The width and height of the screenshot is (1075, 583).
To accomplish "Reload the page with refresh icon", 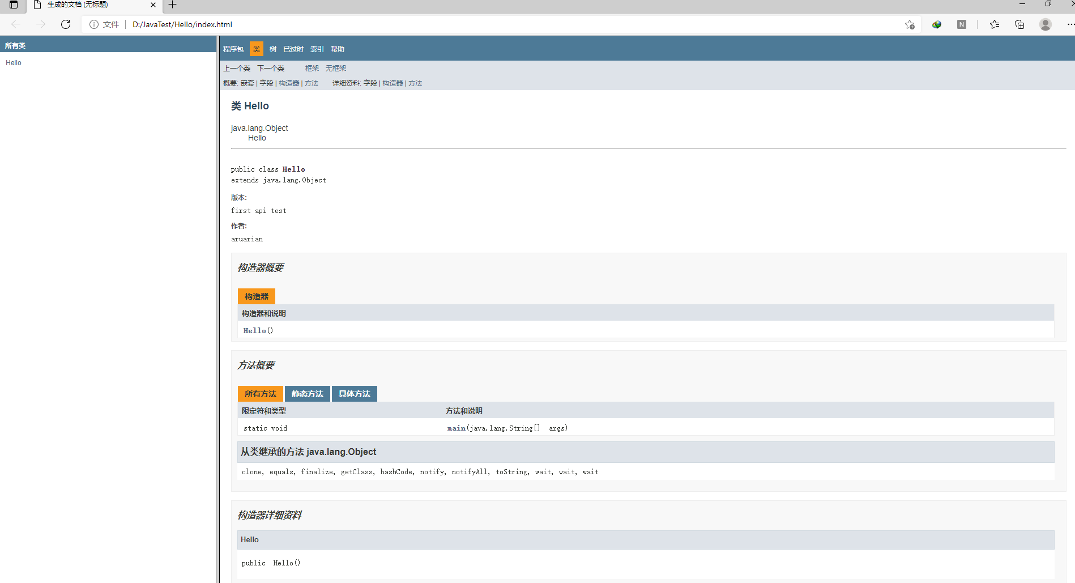I will tap(66, 24).
